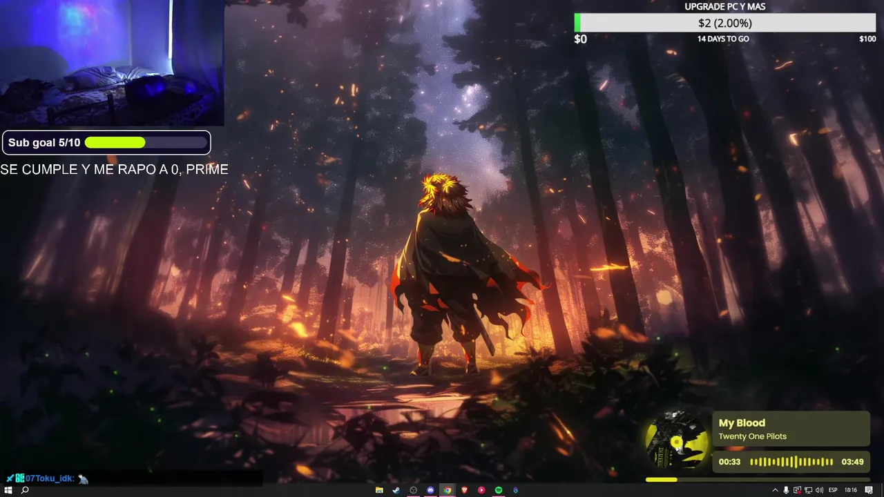Switch to Google Chrome in taskbar

click(x=448, y=490)
